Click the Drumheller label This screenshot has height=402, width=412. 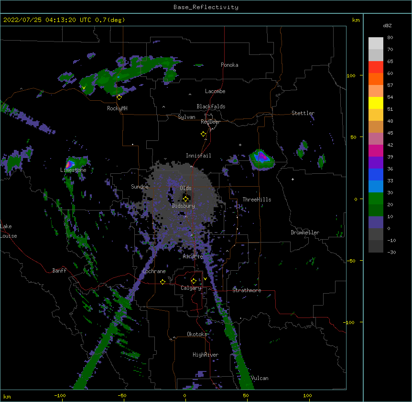305,233
